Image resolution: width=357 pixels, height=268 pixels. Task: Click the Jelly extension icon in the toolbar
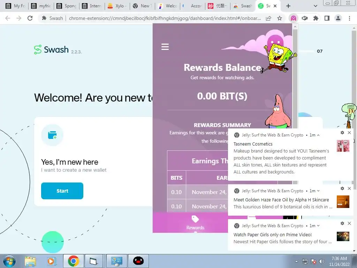point(294,18)
